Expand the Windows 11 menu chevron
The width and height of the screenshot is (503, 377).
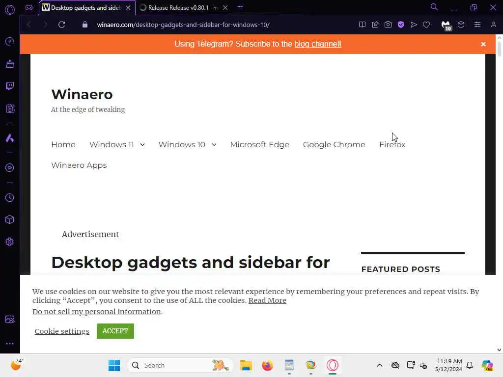[x=142, y=145]
